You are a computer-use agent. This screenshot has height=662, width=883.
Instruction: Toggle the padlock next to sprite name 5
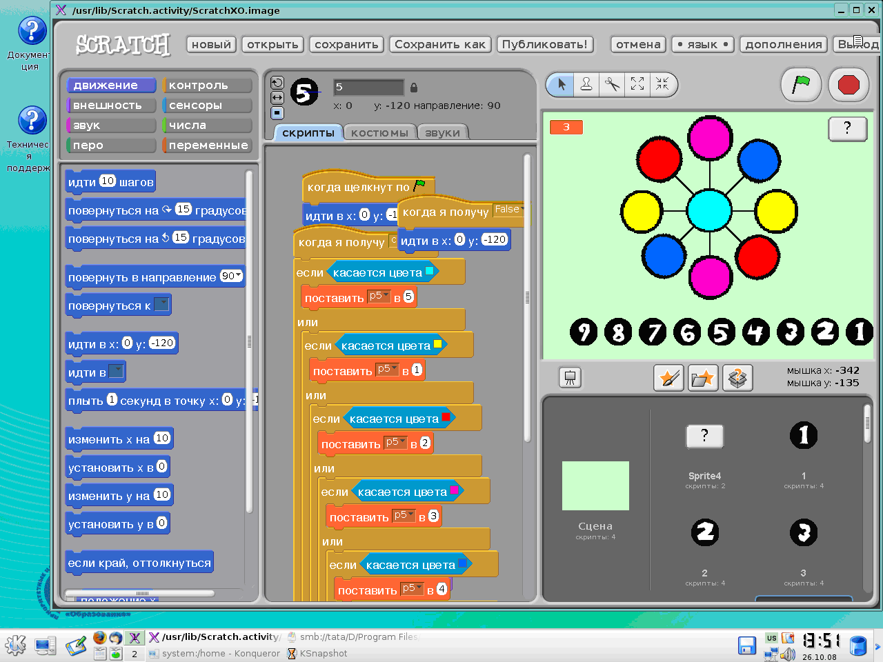pos(414,86)
